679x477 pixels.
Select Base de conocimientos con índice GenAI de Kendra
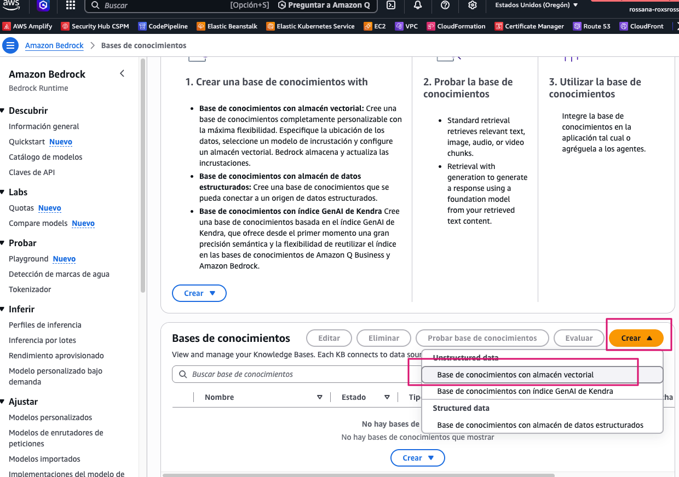click(542, 391)
